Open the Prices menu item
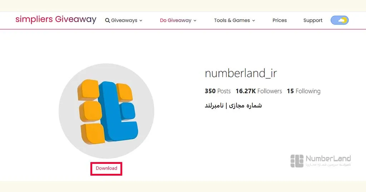Viewport: 366px width, 192px height. click(x=280, y=20)
